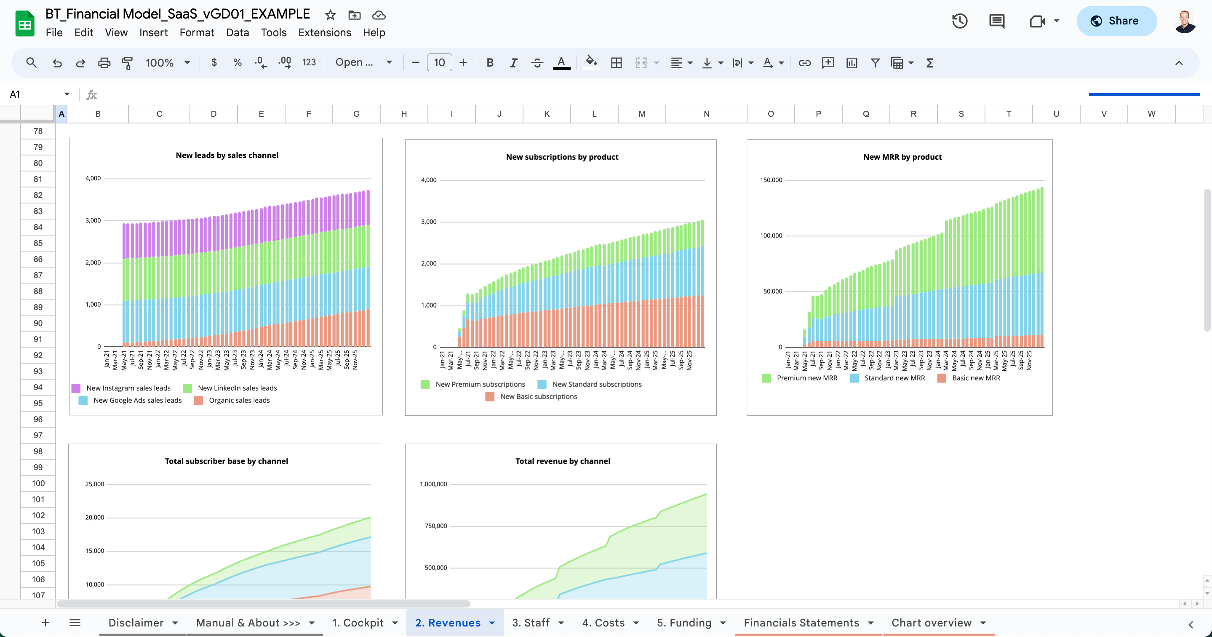1212x637 pixels.
Task: Select the paint format tool
Action: tap(127, 62)
